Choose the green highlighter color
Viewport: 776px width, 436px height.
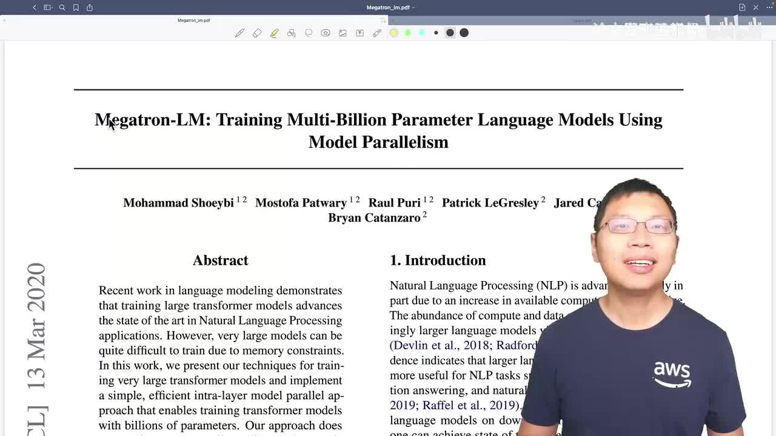click(408, 33)
